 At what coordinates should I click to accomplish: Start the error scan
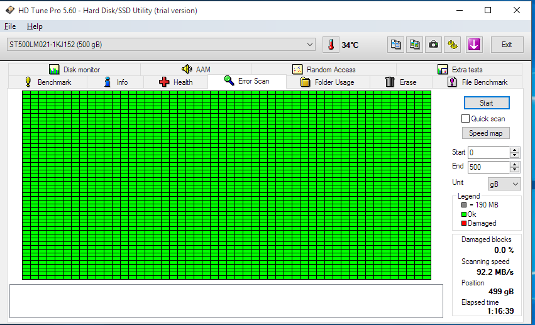[x=487, y=103]
